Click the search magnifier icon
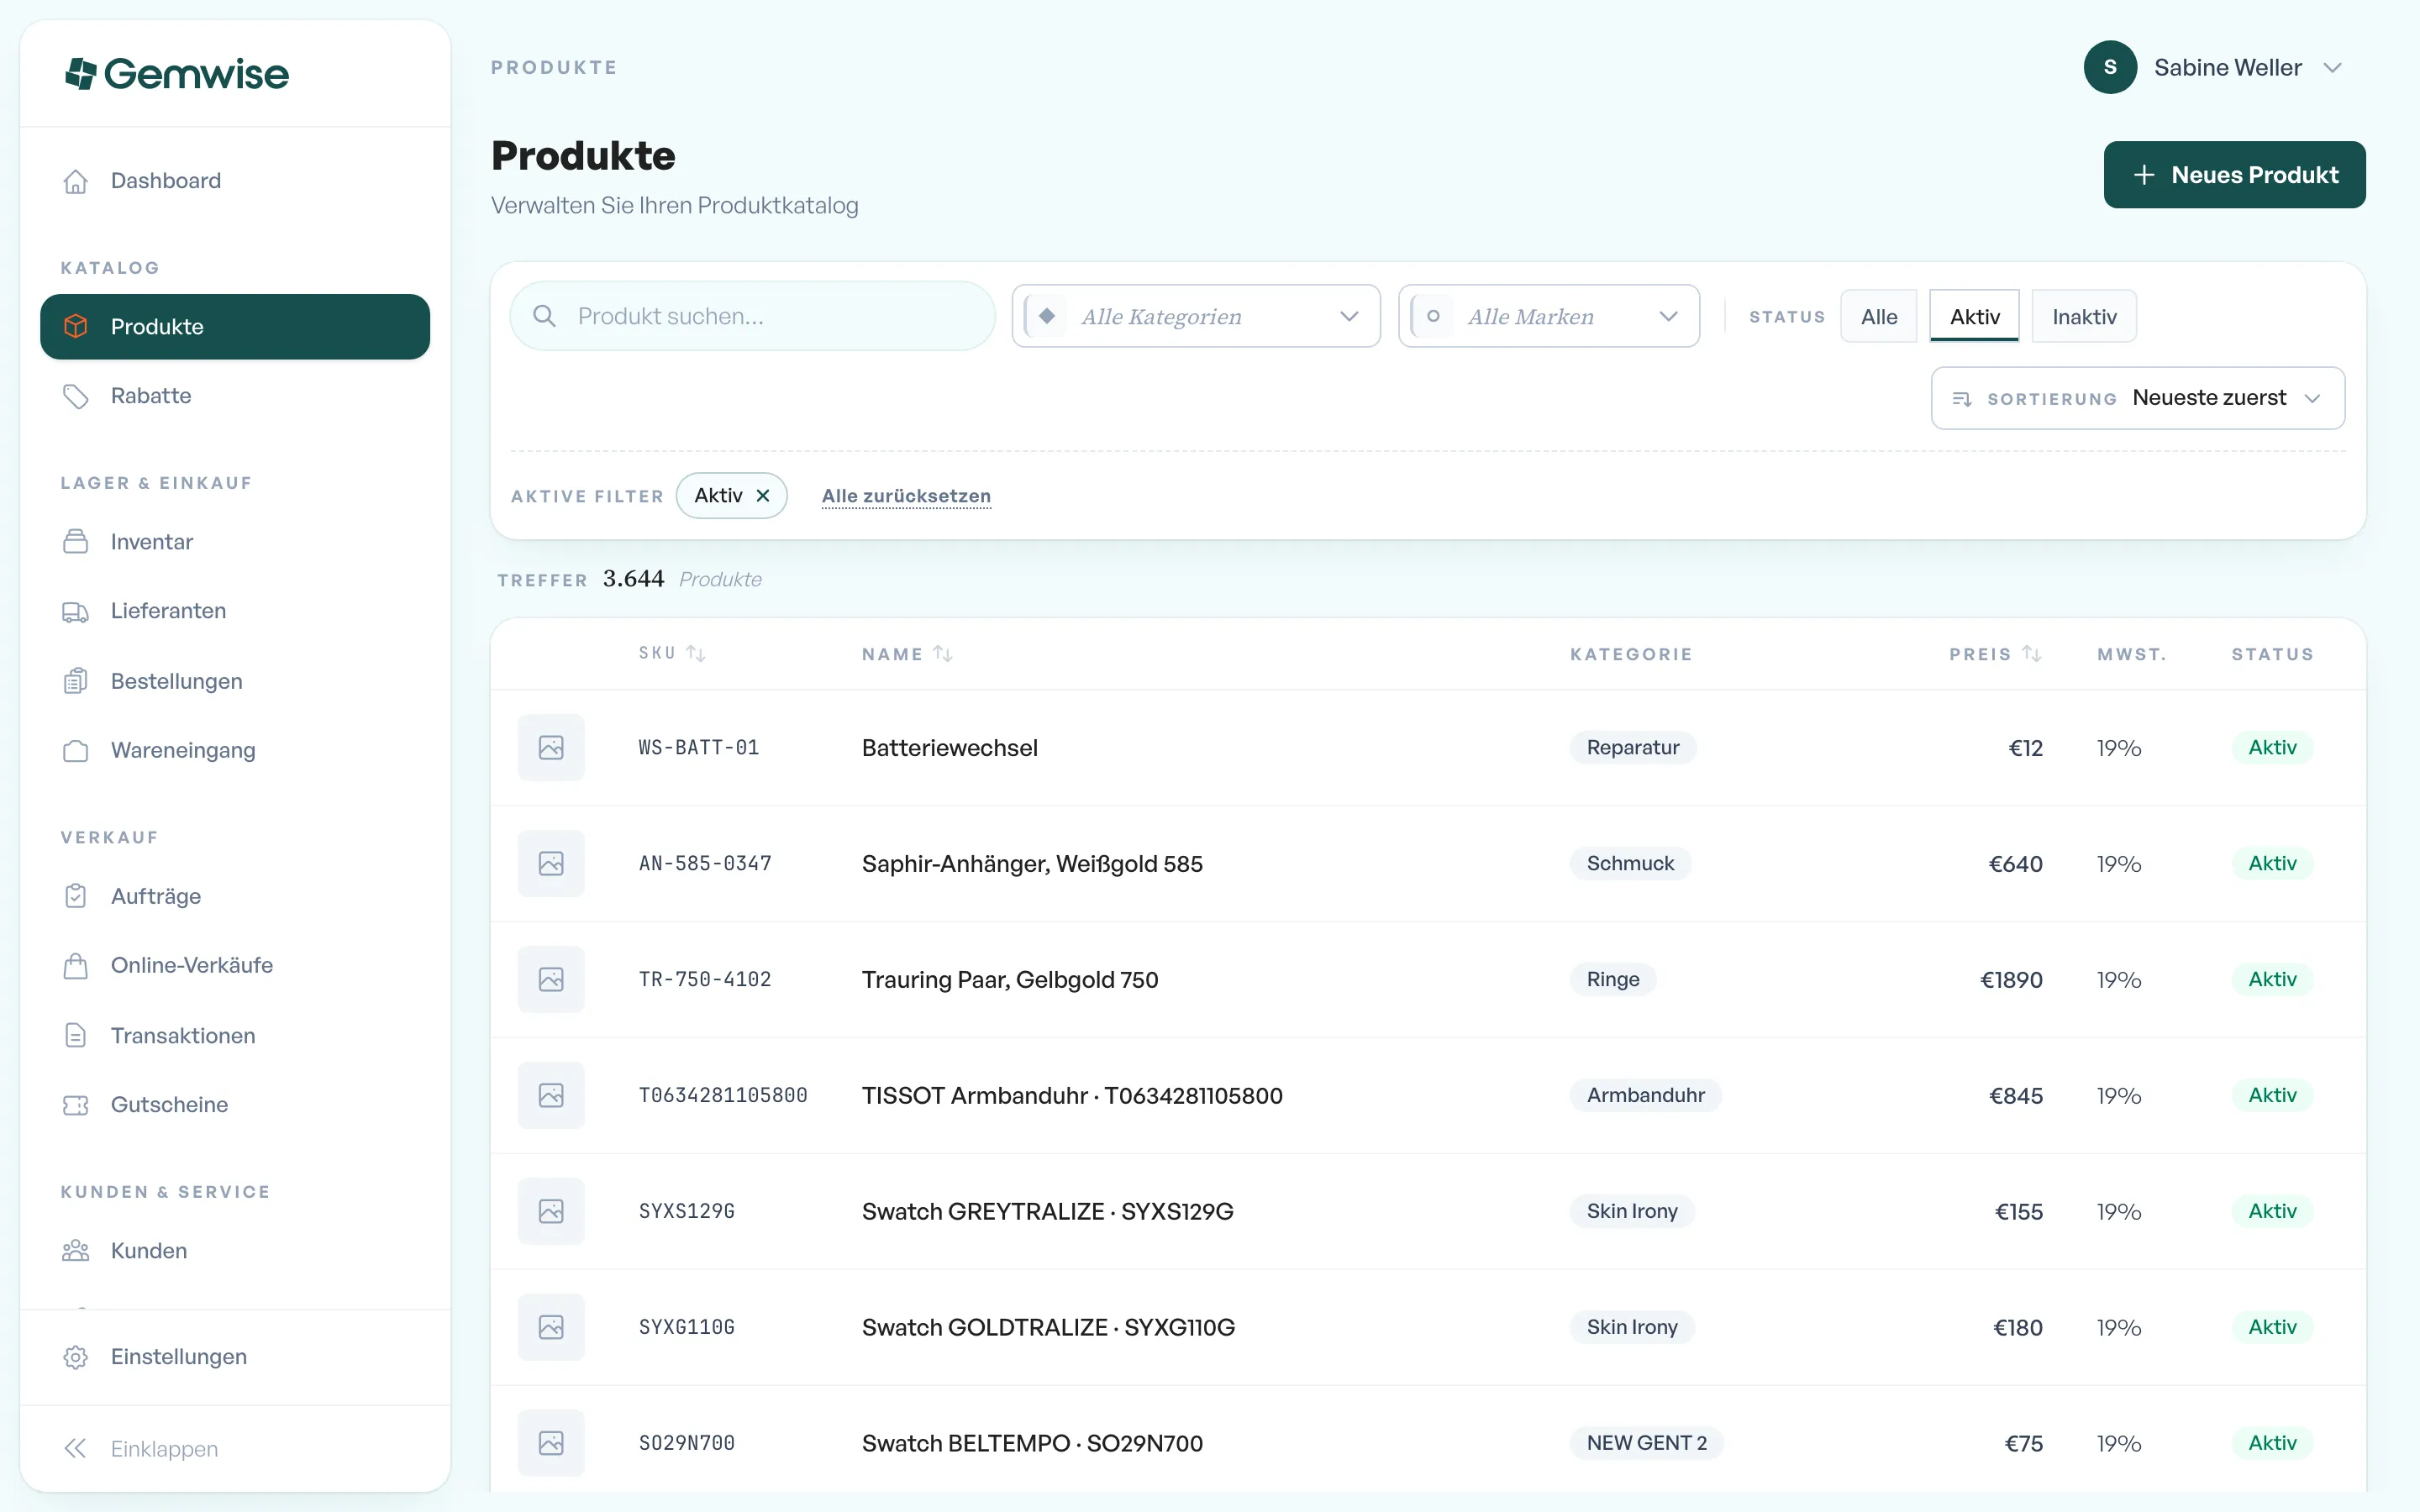2420x1512 pixels. pyautogui.click(x=544, y=316)
